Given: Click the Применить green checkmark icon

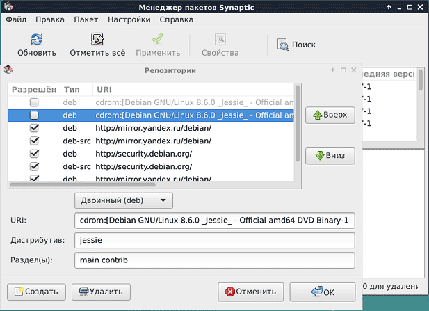Looking at the screenshot, I should (x=158, y=39).
